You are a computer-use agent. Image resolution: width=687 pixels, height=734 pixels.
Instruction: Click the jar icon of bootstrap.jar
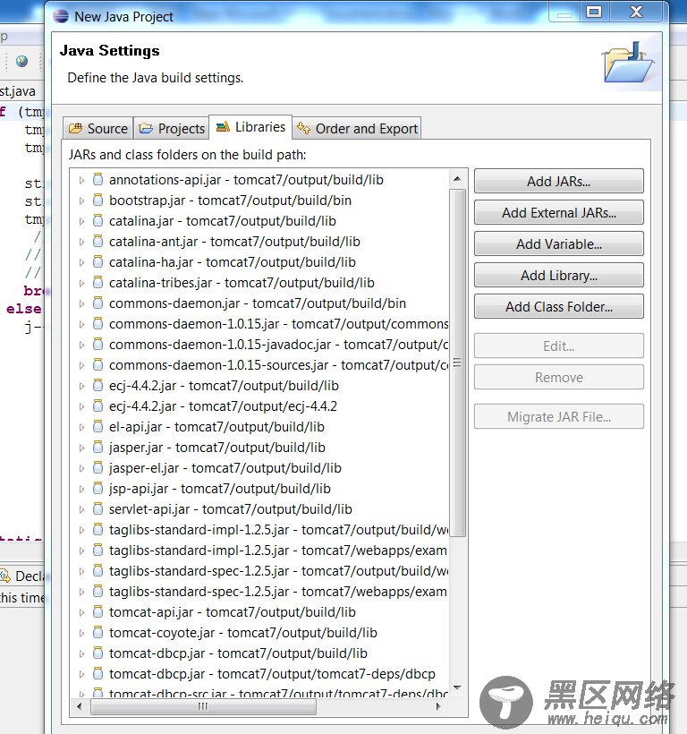pos(98,200)
